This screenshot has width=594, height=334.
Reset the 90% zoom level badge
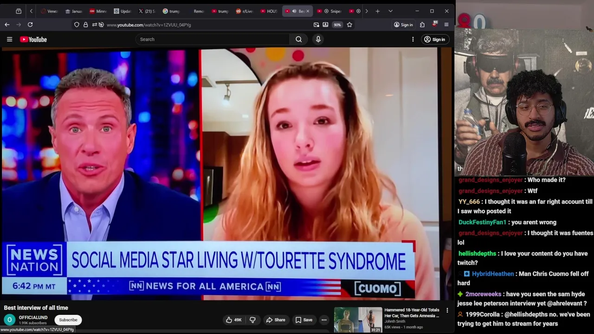337,25
